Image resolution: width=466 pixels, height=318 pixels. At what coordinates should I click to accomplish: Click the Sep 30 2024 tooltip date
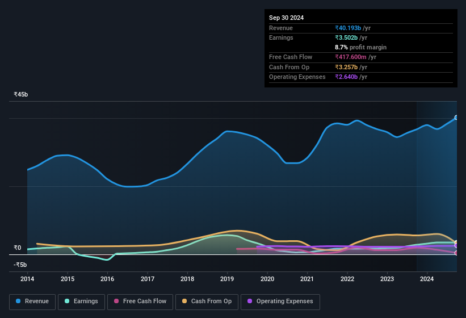[x=287, y=18]
